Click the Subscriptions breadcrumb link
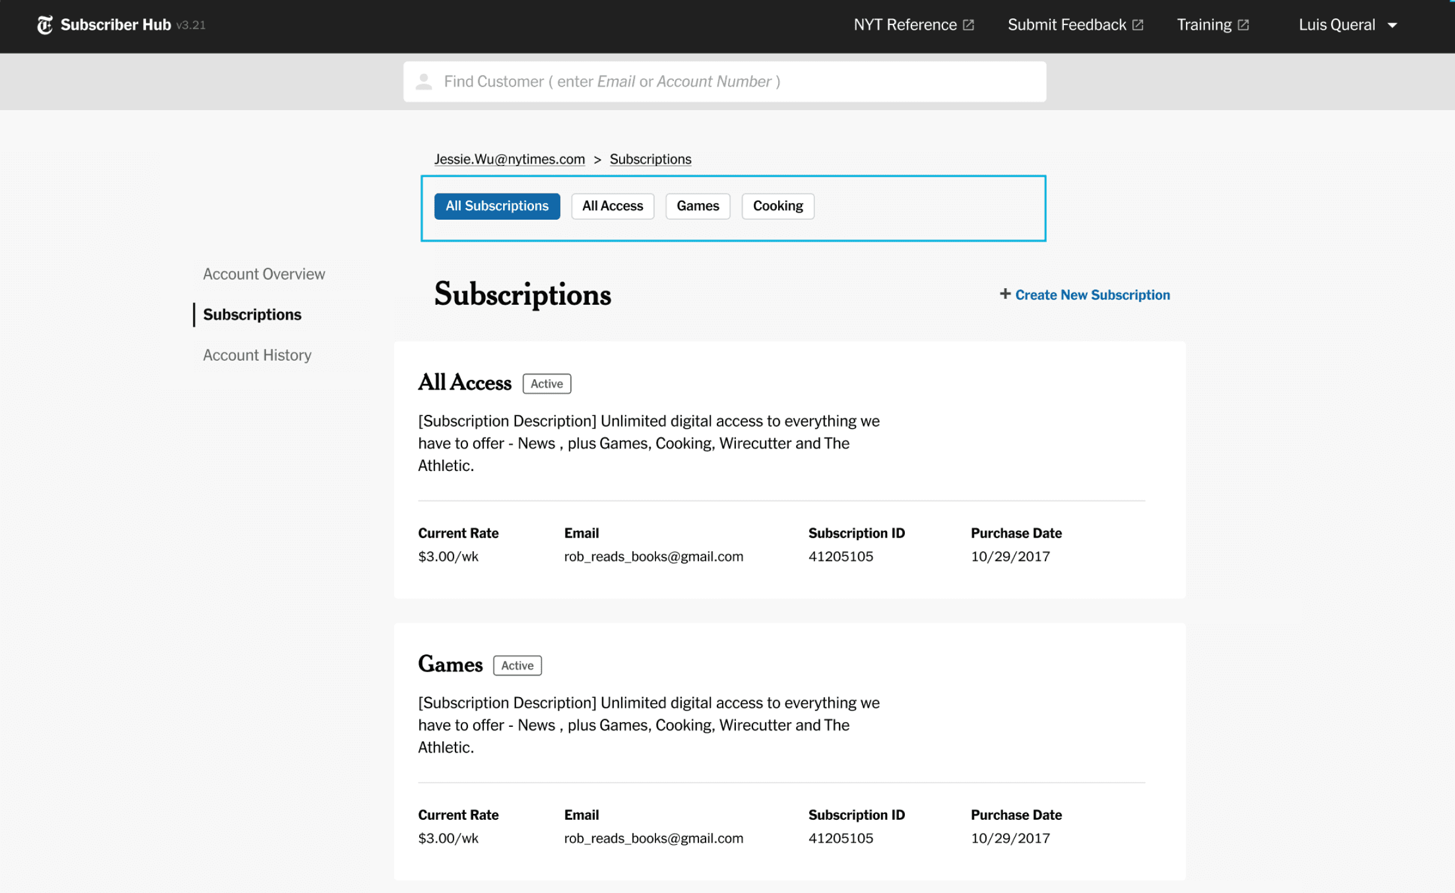The width and height of the screenshot is (1455, 893). pyautogui.click(x=650, y=160)
